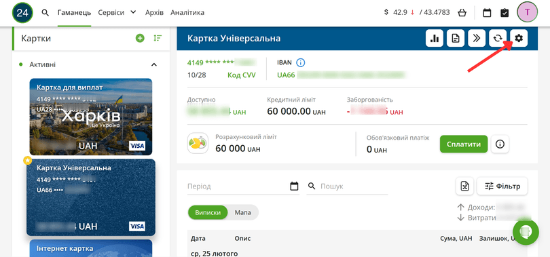Click the card expiry date 10/28
This screenshot has height=257, width=550.
pos(196,75)
